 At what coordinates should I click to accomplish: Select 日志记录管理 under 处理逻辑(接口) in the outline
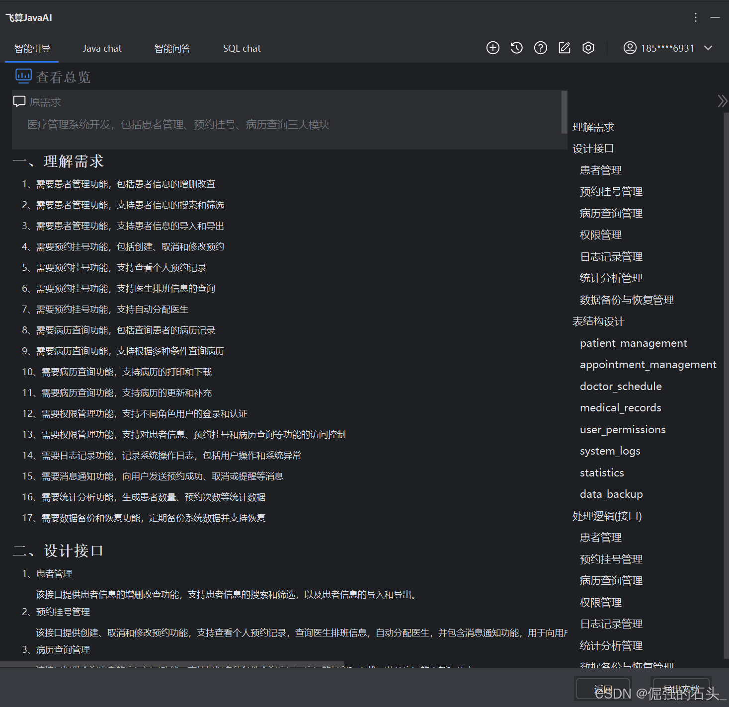click(x=611, y=624)
